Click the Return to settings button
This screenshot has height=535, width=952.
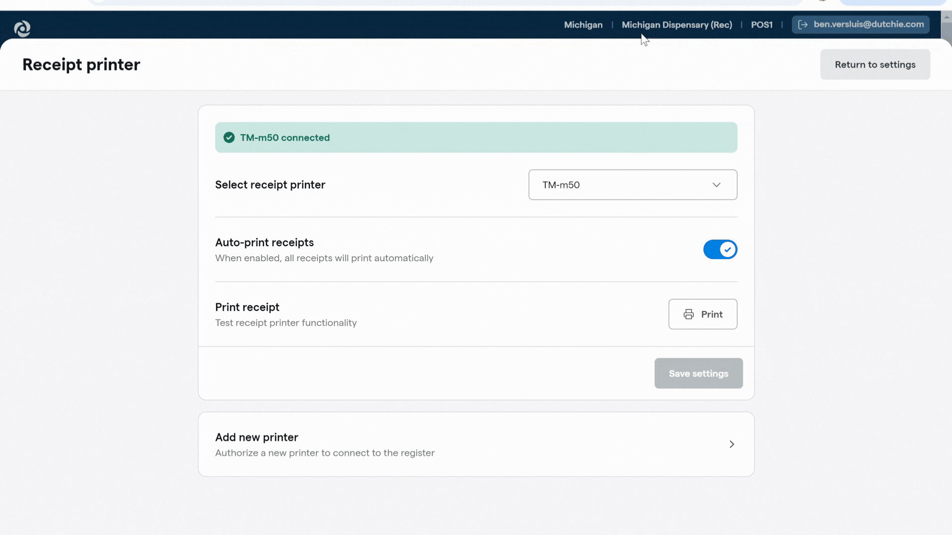coord(875,64)
